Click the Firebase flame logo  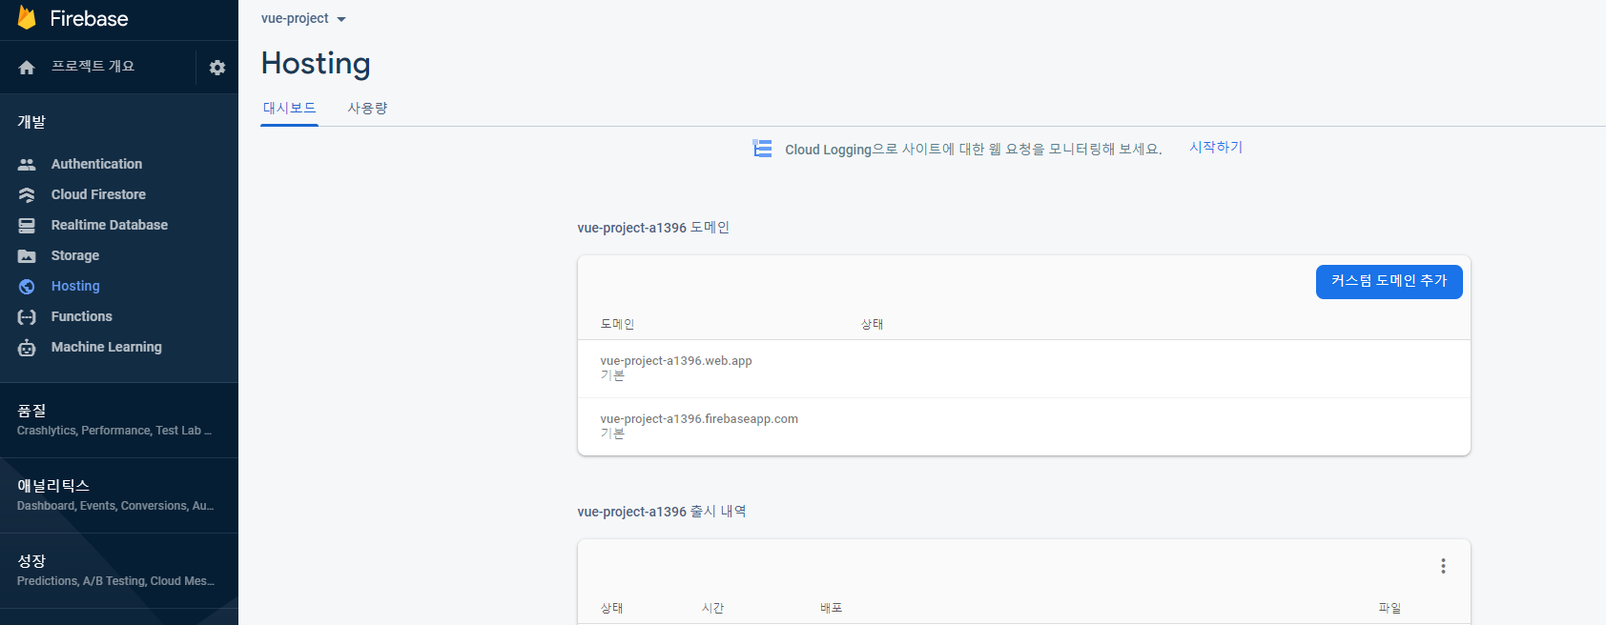pyautogui.click(x=27, y=18)
